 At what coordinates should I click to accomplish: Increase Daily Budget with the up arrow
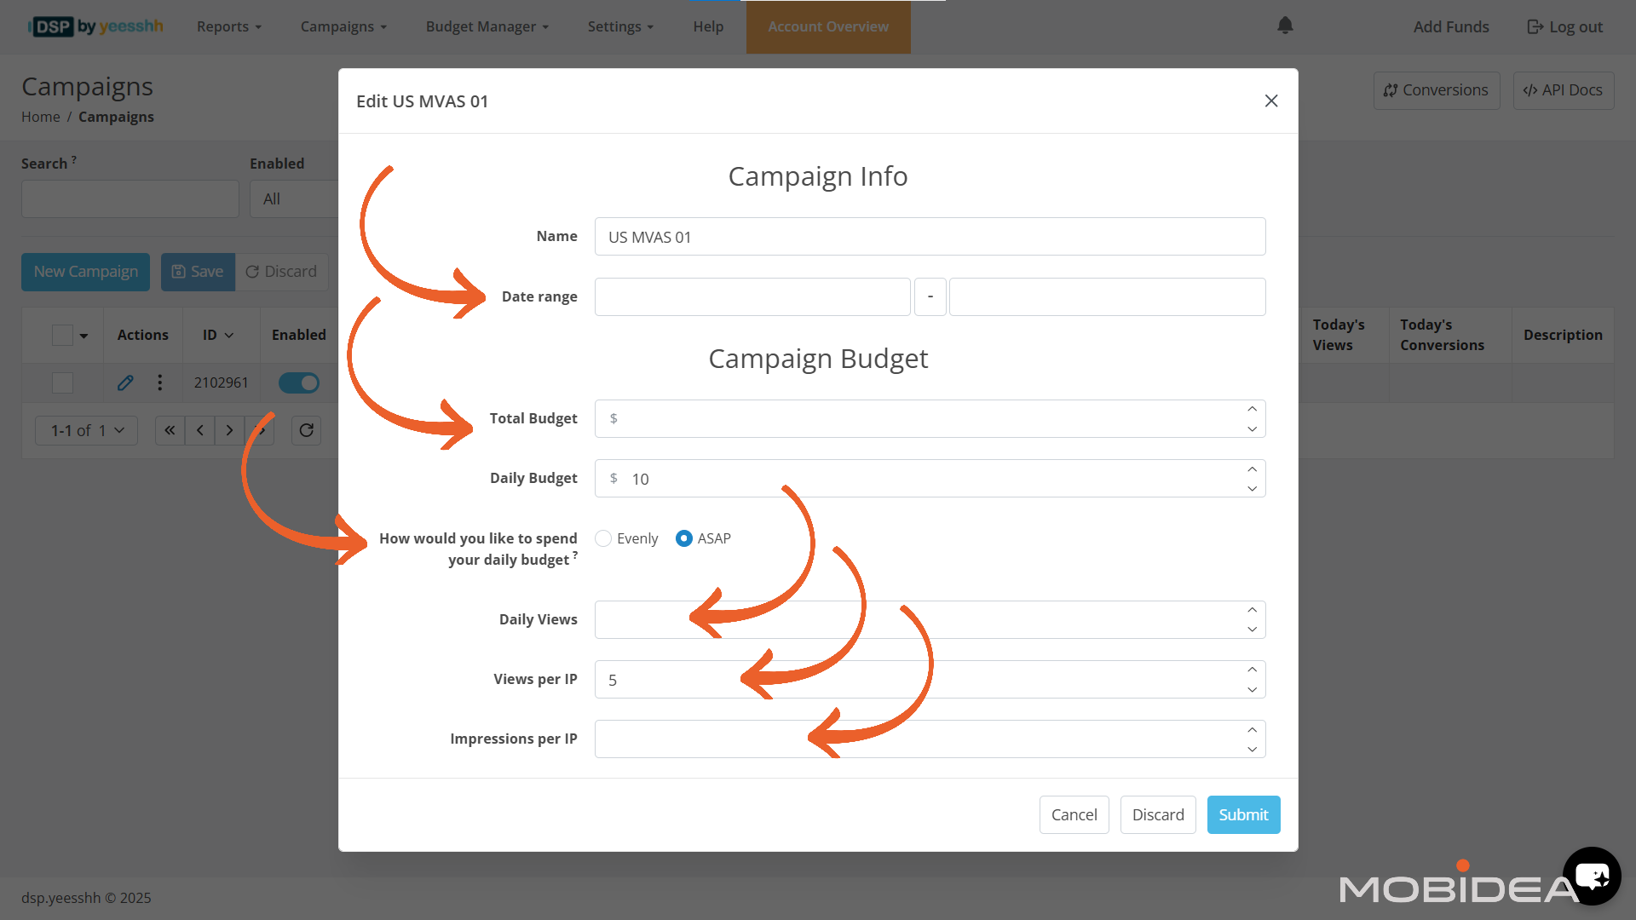pos(1252,469)
